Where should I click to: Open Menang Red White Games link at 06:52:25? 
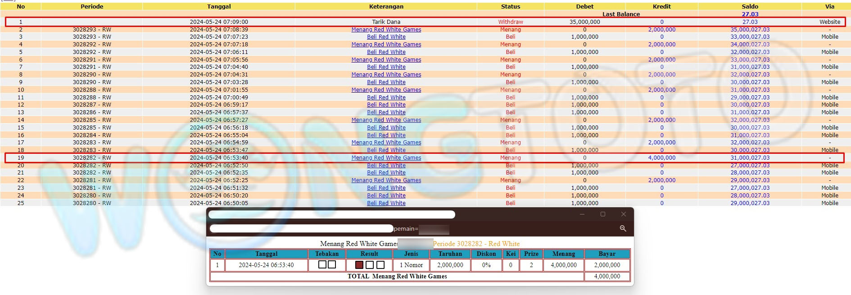coord(386,180)
